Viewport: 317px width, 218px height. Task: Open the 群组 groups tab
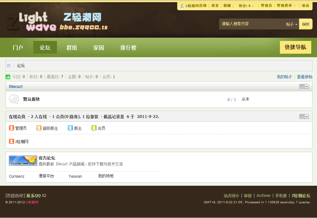[72, 48]
